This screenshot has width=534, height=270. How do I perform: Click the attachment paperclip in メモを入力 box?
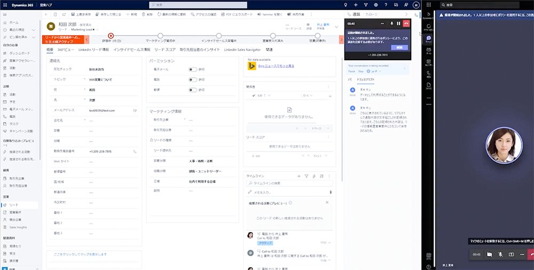(x=331, y=192)
